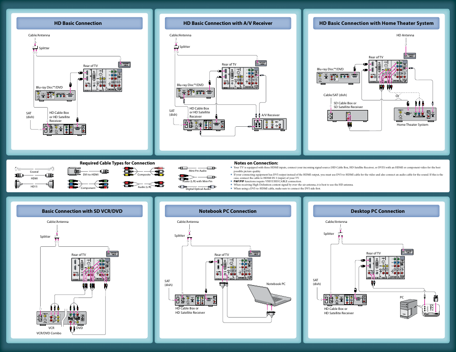Screen dimensions: 456x352
Task: Click the Audio (L/R) cable illustration
Action: coord(144,184)
